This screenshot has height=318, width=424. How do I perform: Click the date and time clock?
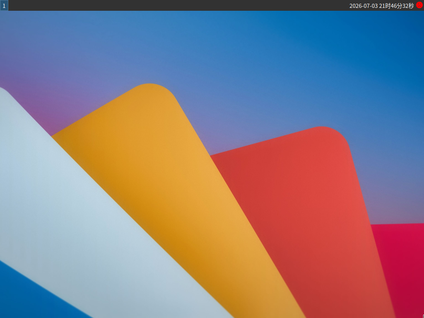pos(381,6)
